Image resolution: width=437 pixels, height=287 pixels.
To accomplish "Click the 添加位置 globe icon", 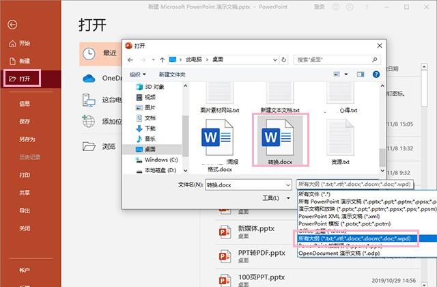I will (89, 122).
